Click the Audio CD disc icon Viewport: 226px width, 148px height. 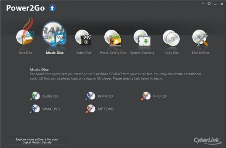pyautogui.click(x=35, y=96)
